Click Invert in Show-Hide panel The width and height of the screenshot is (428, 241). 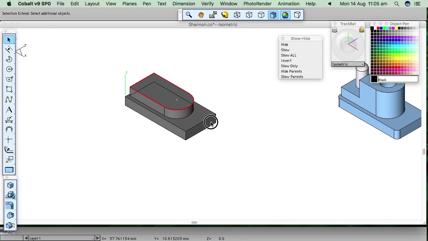286,61
